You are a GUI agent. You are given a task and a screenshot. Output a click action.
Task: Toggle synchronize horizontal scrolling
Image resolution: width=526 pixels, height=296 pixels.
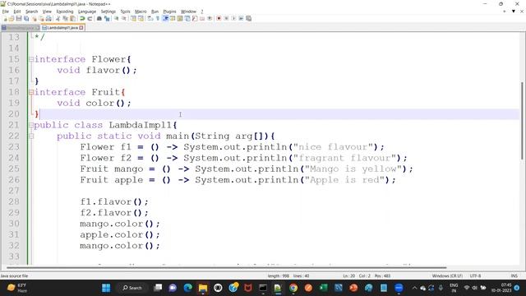141,18
